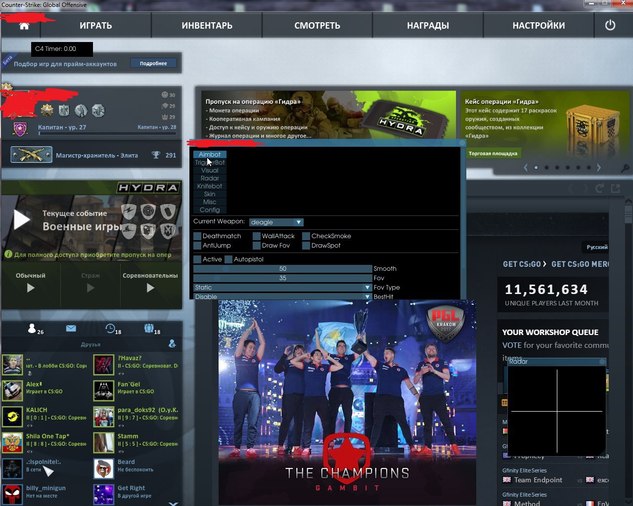The height and width of the screenshot is (506, 633).
Task: Toggle the Deathmatch checkbox
Action: pos(197,236)
